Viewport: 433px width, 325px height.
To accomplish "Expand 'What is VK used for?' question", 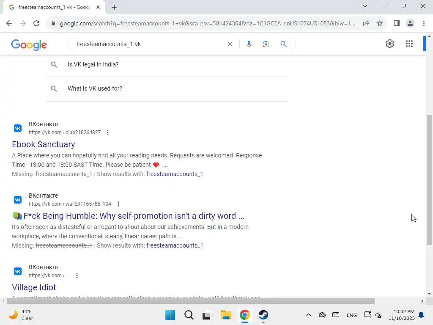I will click(x=167, y=89).
